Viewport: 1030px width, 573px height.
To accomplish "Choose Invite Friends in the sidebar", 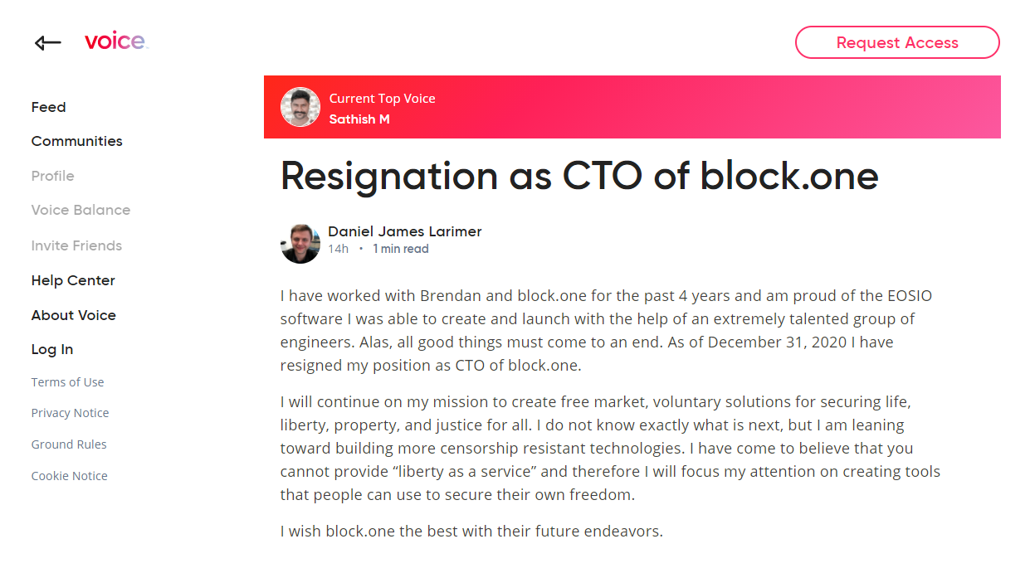I will click(76, 245).
